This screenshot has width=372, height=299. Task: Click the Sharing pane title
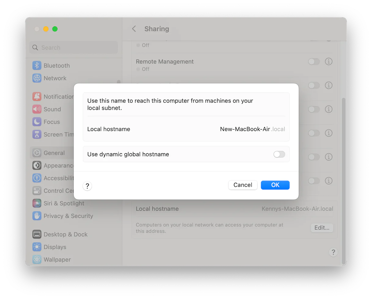pyautogui.click(x=157, y=29)
